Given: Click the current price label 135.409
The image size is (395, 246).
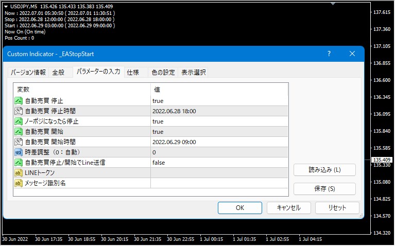Looking at the screenshot, I should click(x=382, y=160).
